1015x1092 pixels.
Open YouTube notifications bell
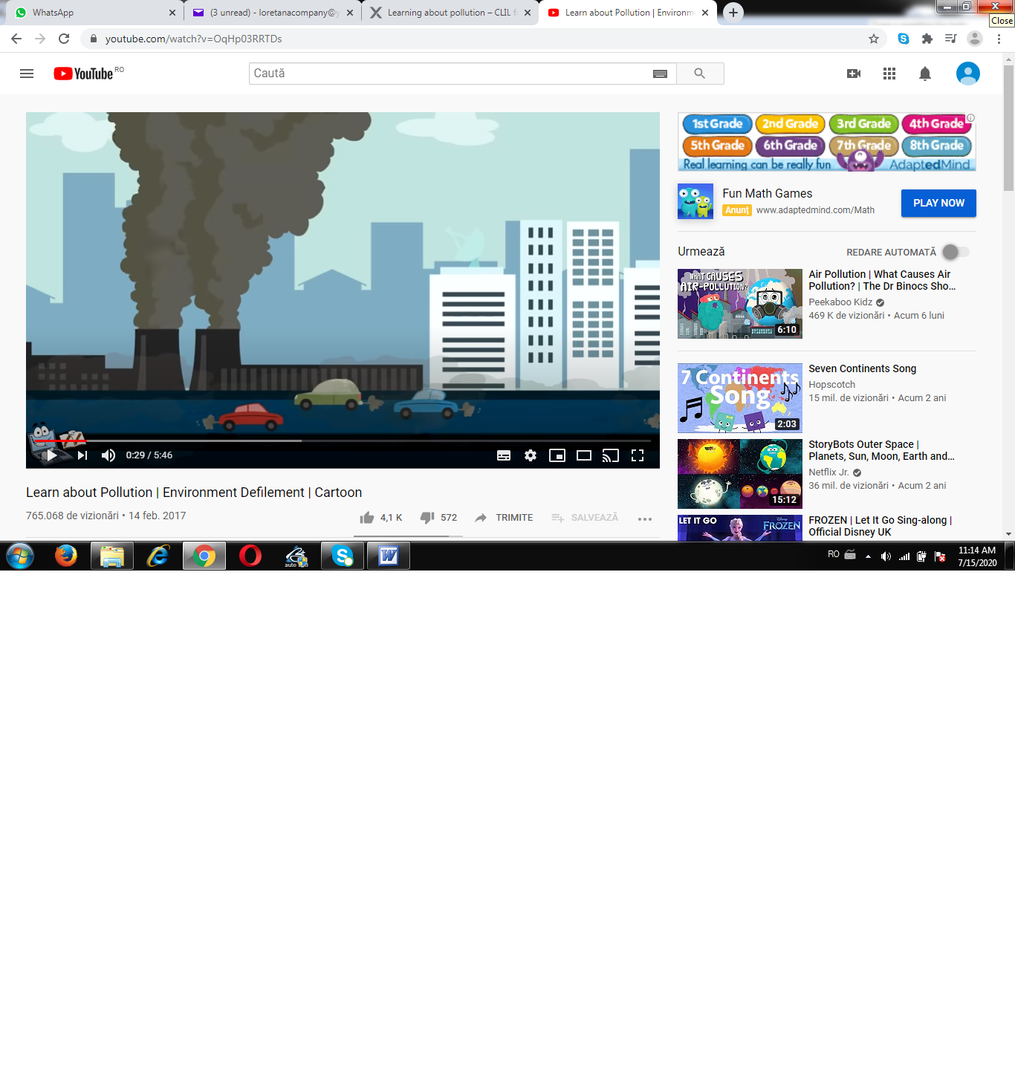(925, 74)
